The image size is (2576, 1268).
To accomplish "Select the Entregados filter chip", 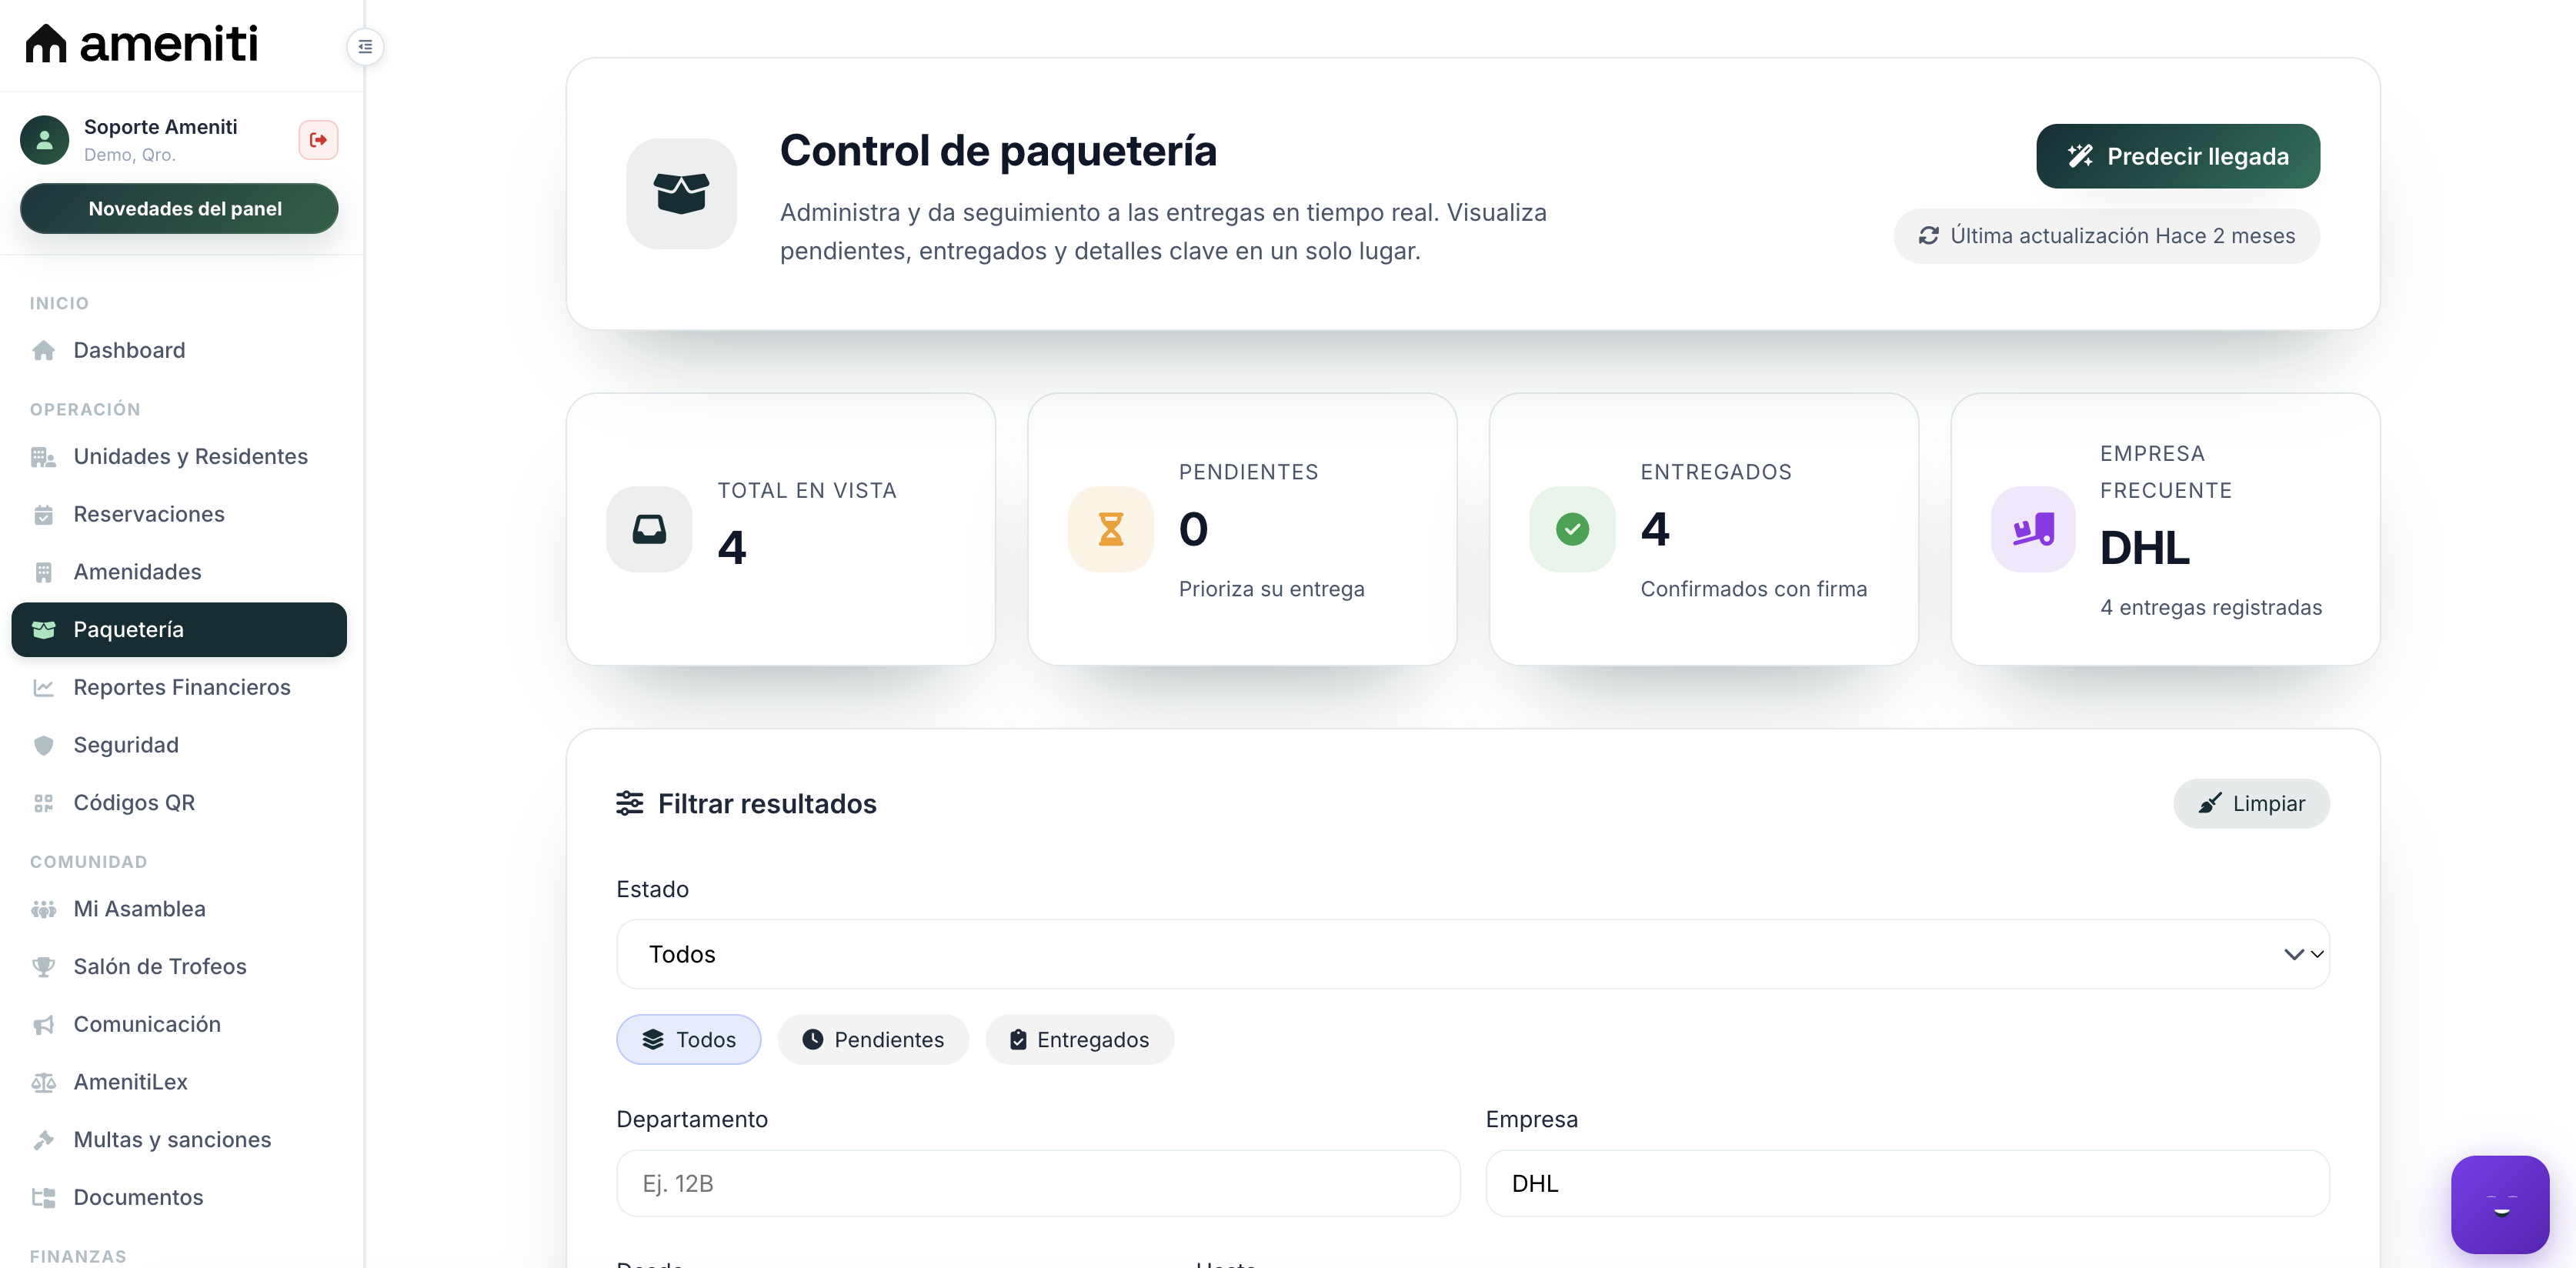I will [1079, 1040].
